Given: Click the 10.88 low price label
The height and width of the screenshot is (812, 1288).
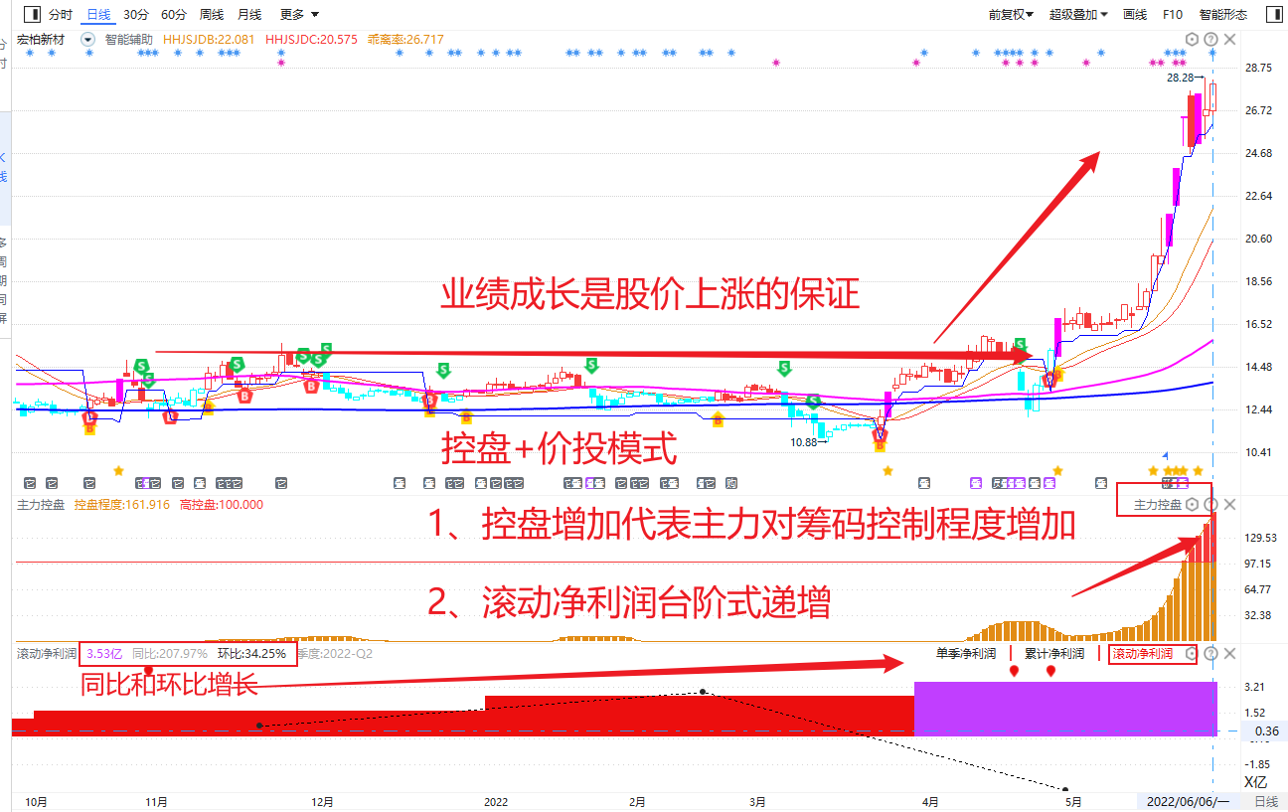Looking at the screenshot, I should [805, 442].
